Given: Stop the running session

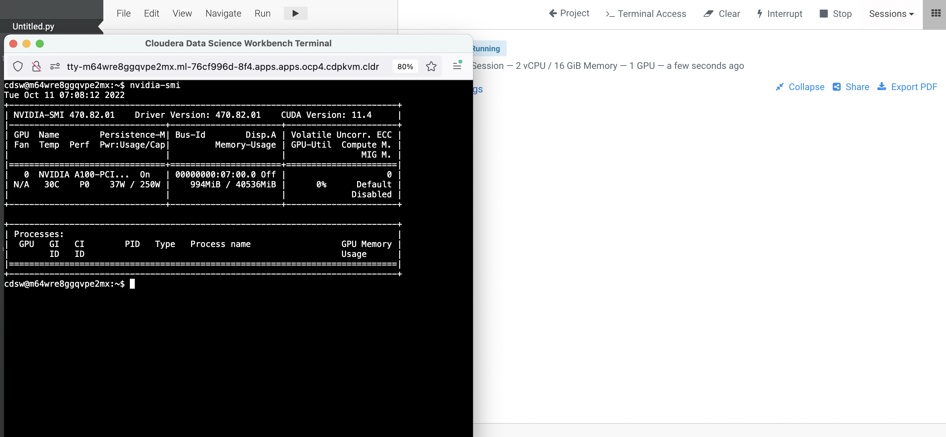Looking at the screenshot, I should [x=835, y=14].
